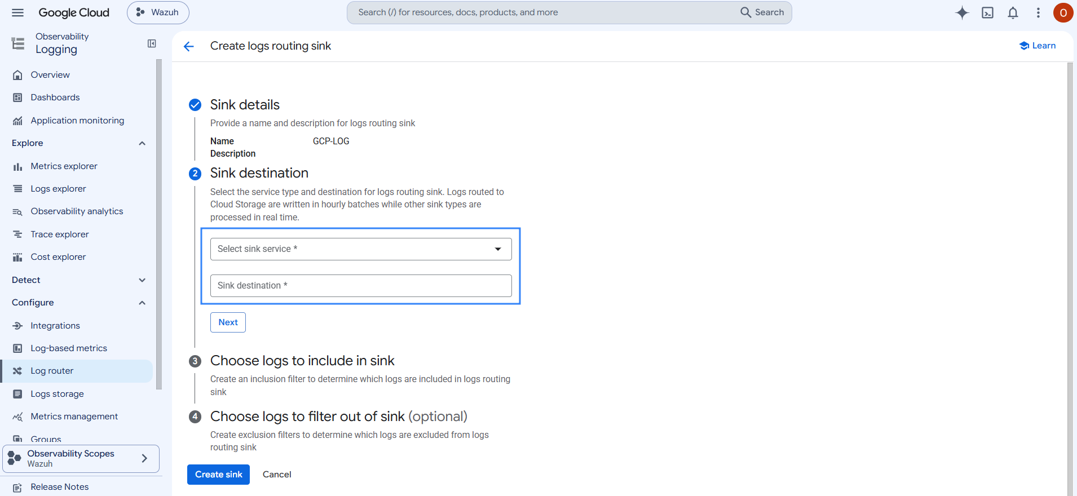Open the main navigation hamburger menu
The width and height of the screenshot is (1077, 496).
(x=18, y=12)
